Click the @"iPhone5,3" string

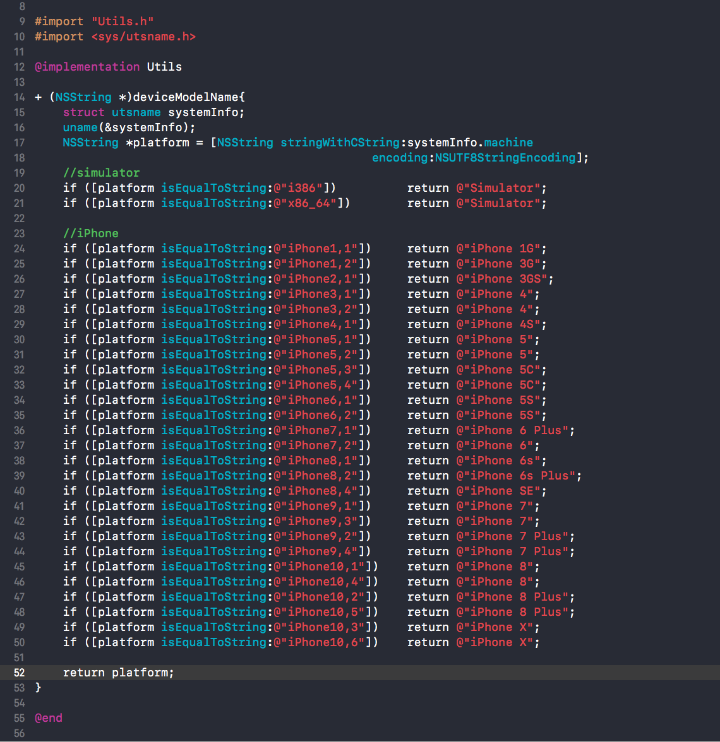316,370
